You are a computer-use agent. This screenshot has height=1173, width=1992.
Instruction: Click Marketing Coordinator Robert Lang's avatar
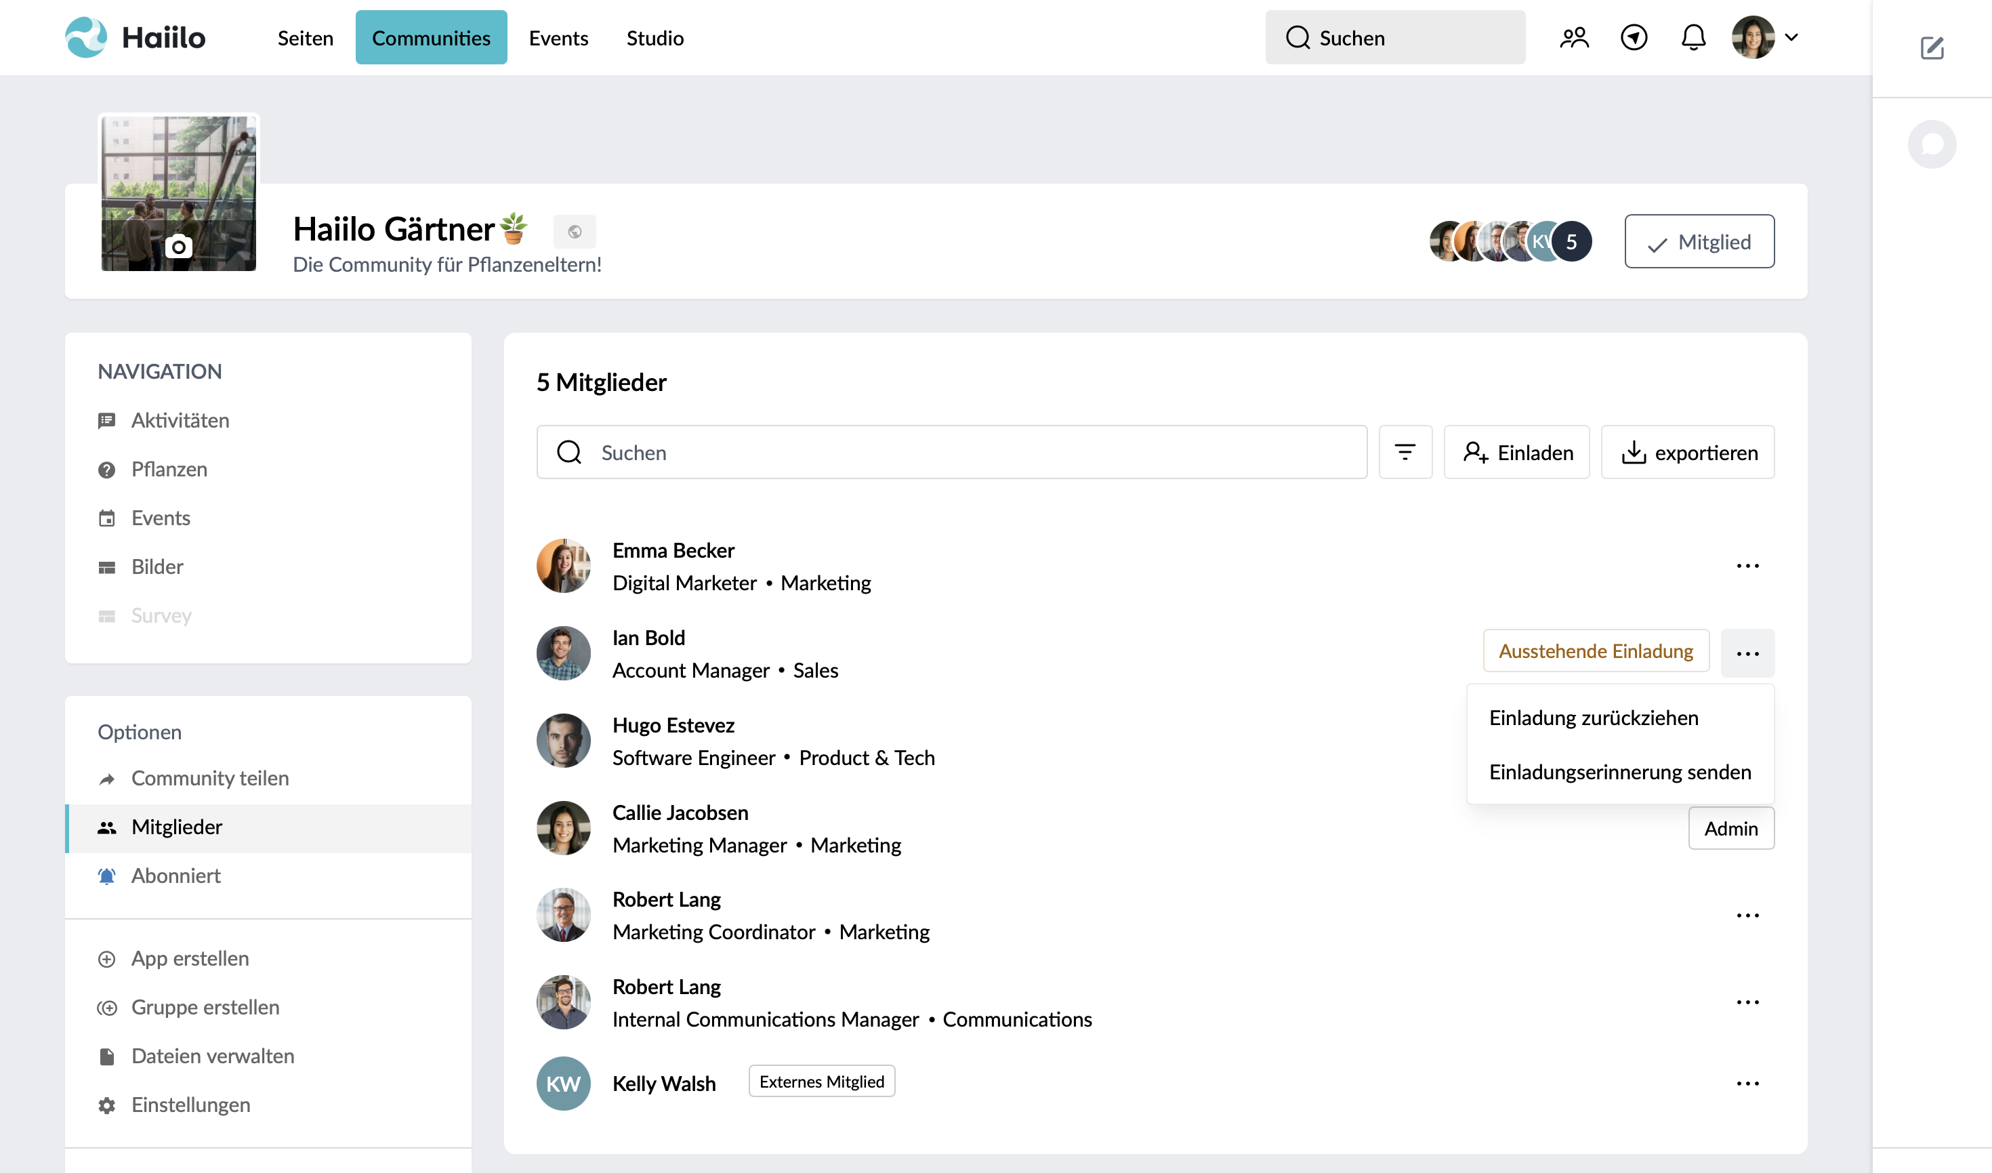(564, 915)
